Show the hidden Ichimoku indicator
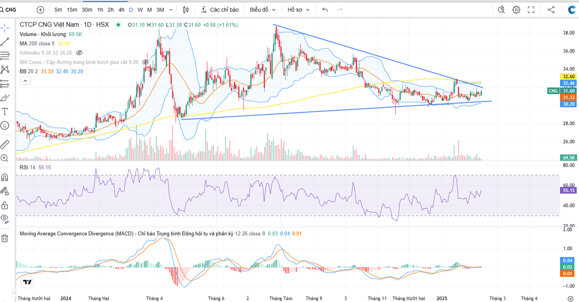Image resolution: width=579 pixels, height=302 pixels. click(79, 53)
